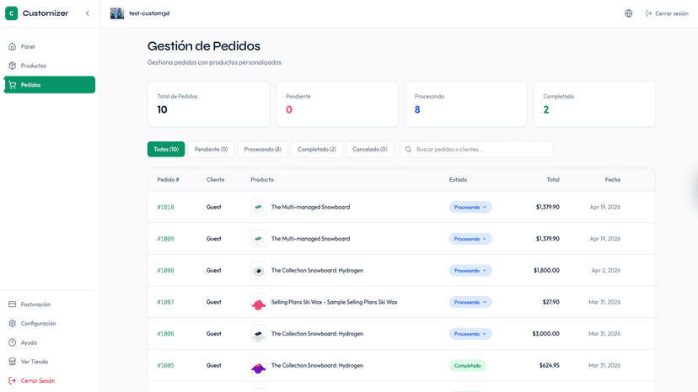
Task: Click the green Customizer logo icon
Action: 12,13
